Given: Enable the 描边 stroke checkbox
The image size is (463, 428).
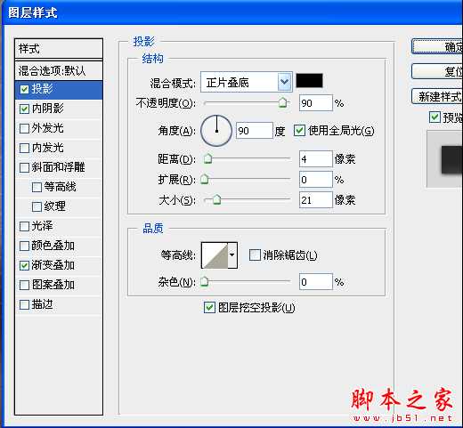Looking at the screenshot, I should tap(24, 304).
